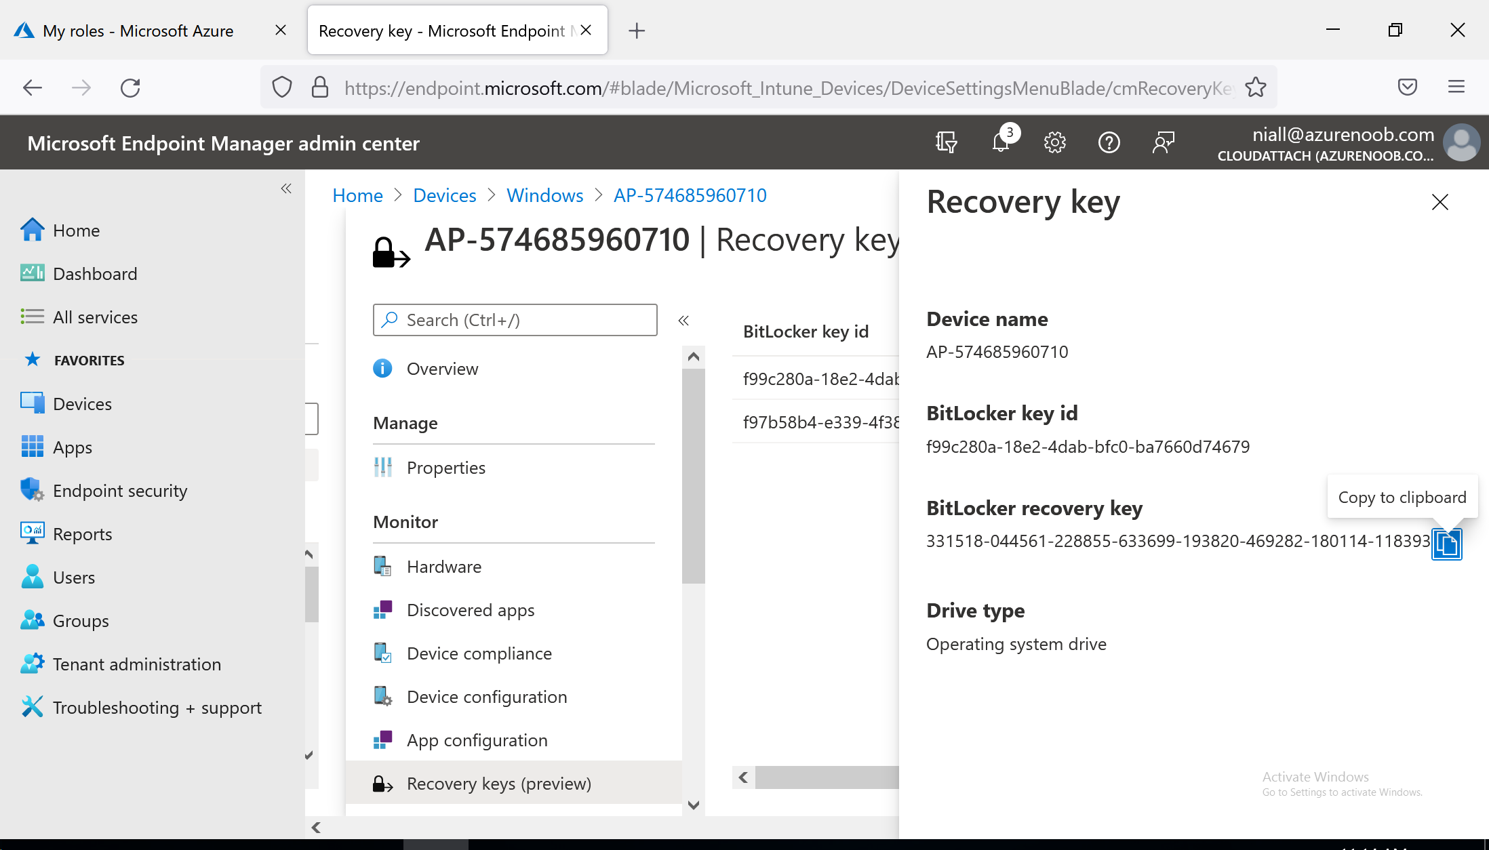Focus the Search (Ctrl+/) field
This screenshot has height=850, width=1489.
pyautogui.click(x=515, y=320)
